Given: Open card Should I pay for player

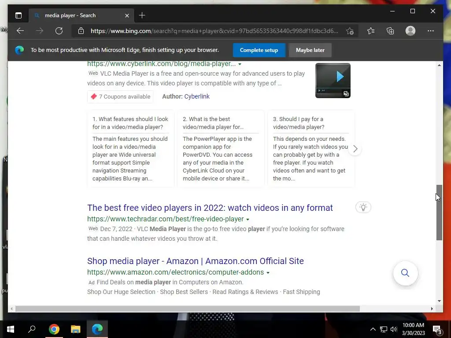Looking at the screenshot, I should tap(311, 149).
